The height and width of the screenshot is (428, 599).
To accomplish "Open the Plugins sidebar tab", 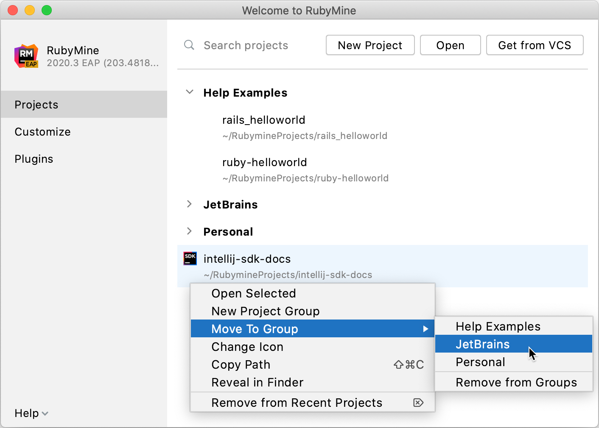I will [x=84, y=158].
